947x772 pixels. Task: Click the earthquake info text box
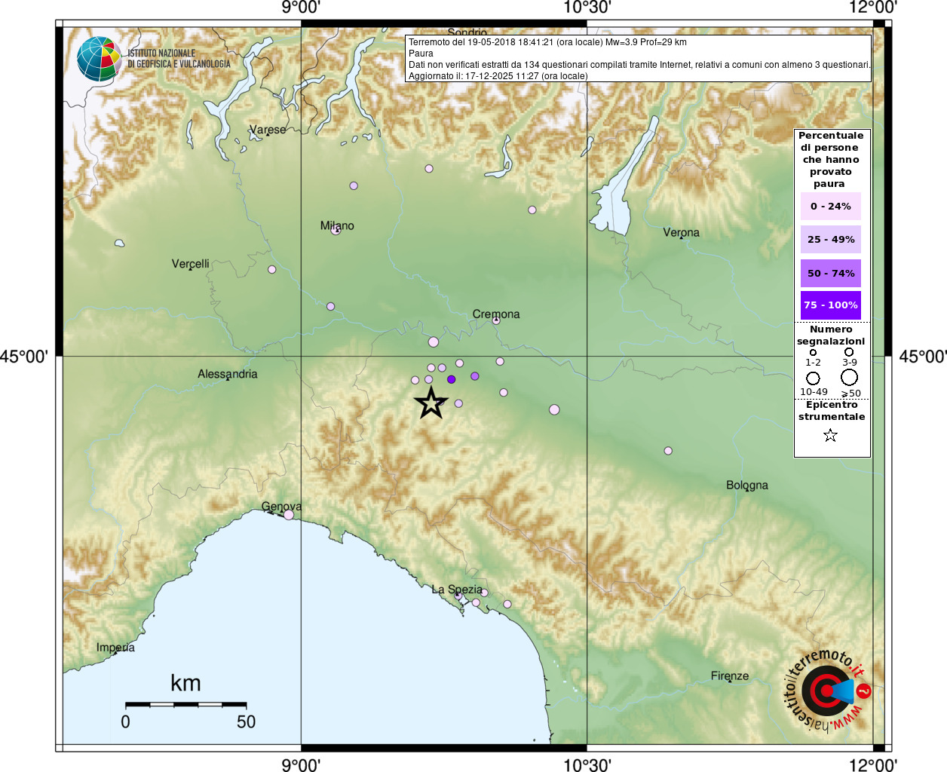point(639,59)
